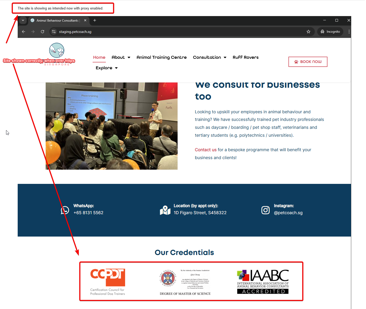
Task: Click the seminar presentation photo
Action: pos(112,126)
